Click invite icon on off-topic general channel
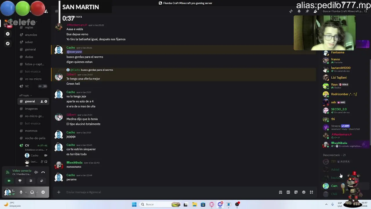371x209 pixels. point(42,101)
